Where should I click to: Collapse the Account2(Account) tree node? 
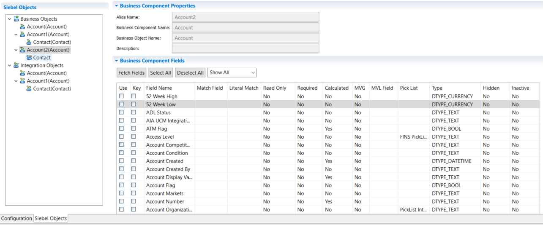tap(16, 50)
